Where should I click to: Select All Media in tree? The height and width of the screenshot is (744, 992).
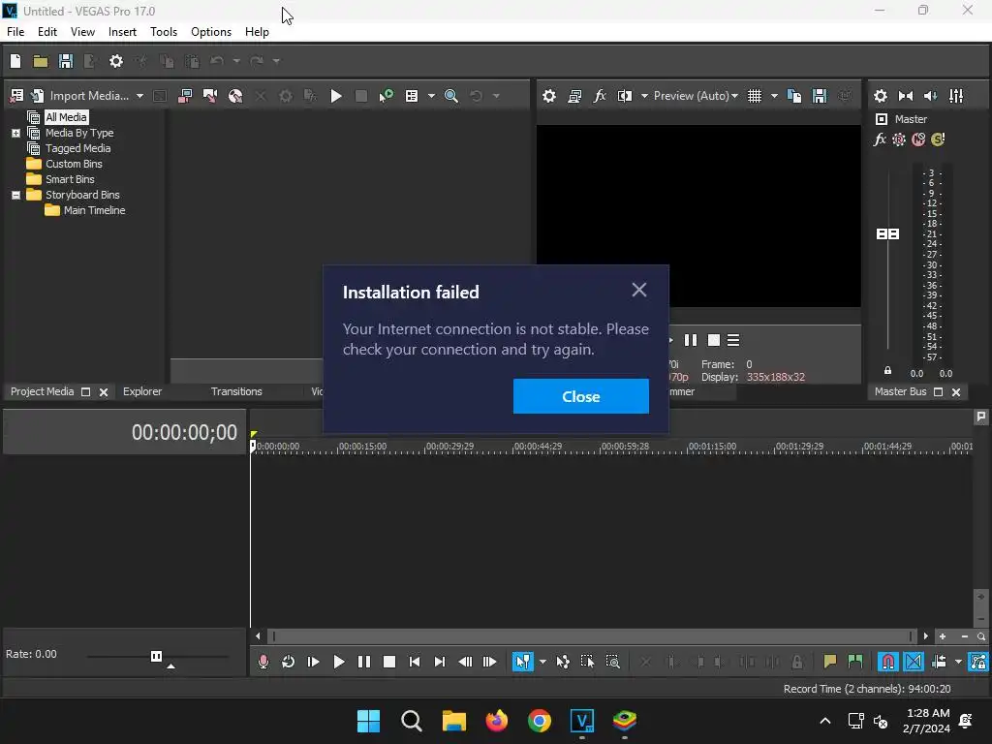coord(67,117)
